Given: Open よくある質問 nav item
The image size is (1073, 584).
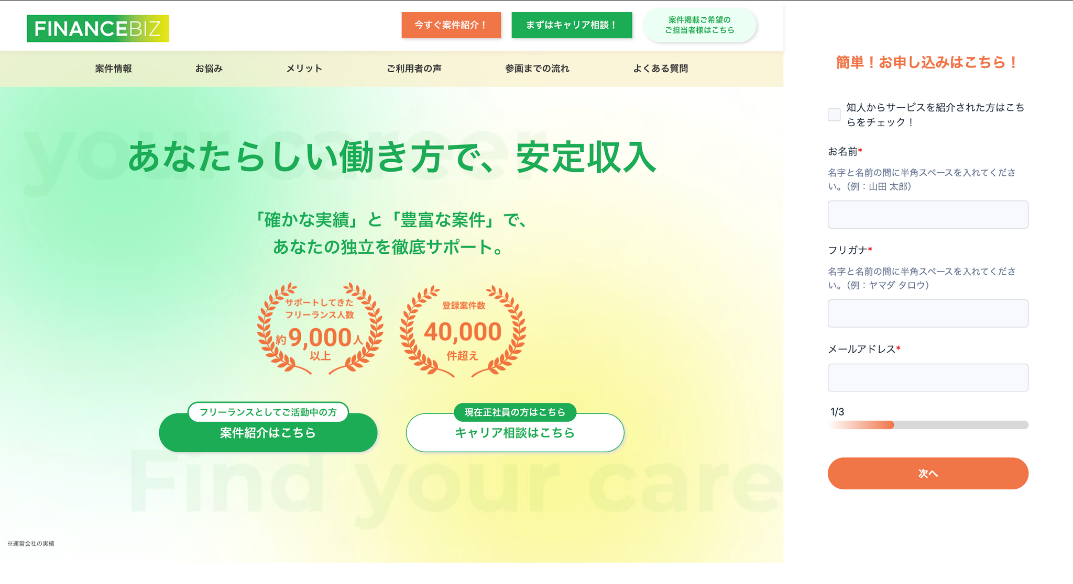Looking at the screenshot, I should tap(660, 69).
